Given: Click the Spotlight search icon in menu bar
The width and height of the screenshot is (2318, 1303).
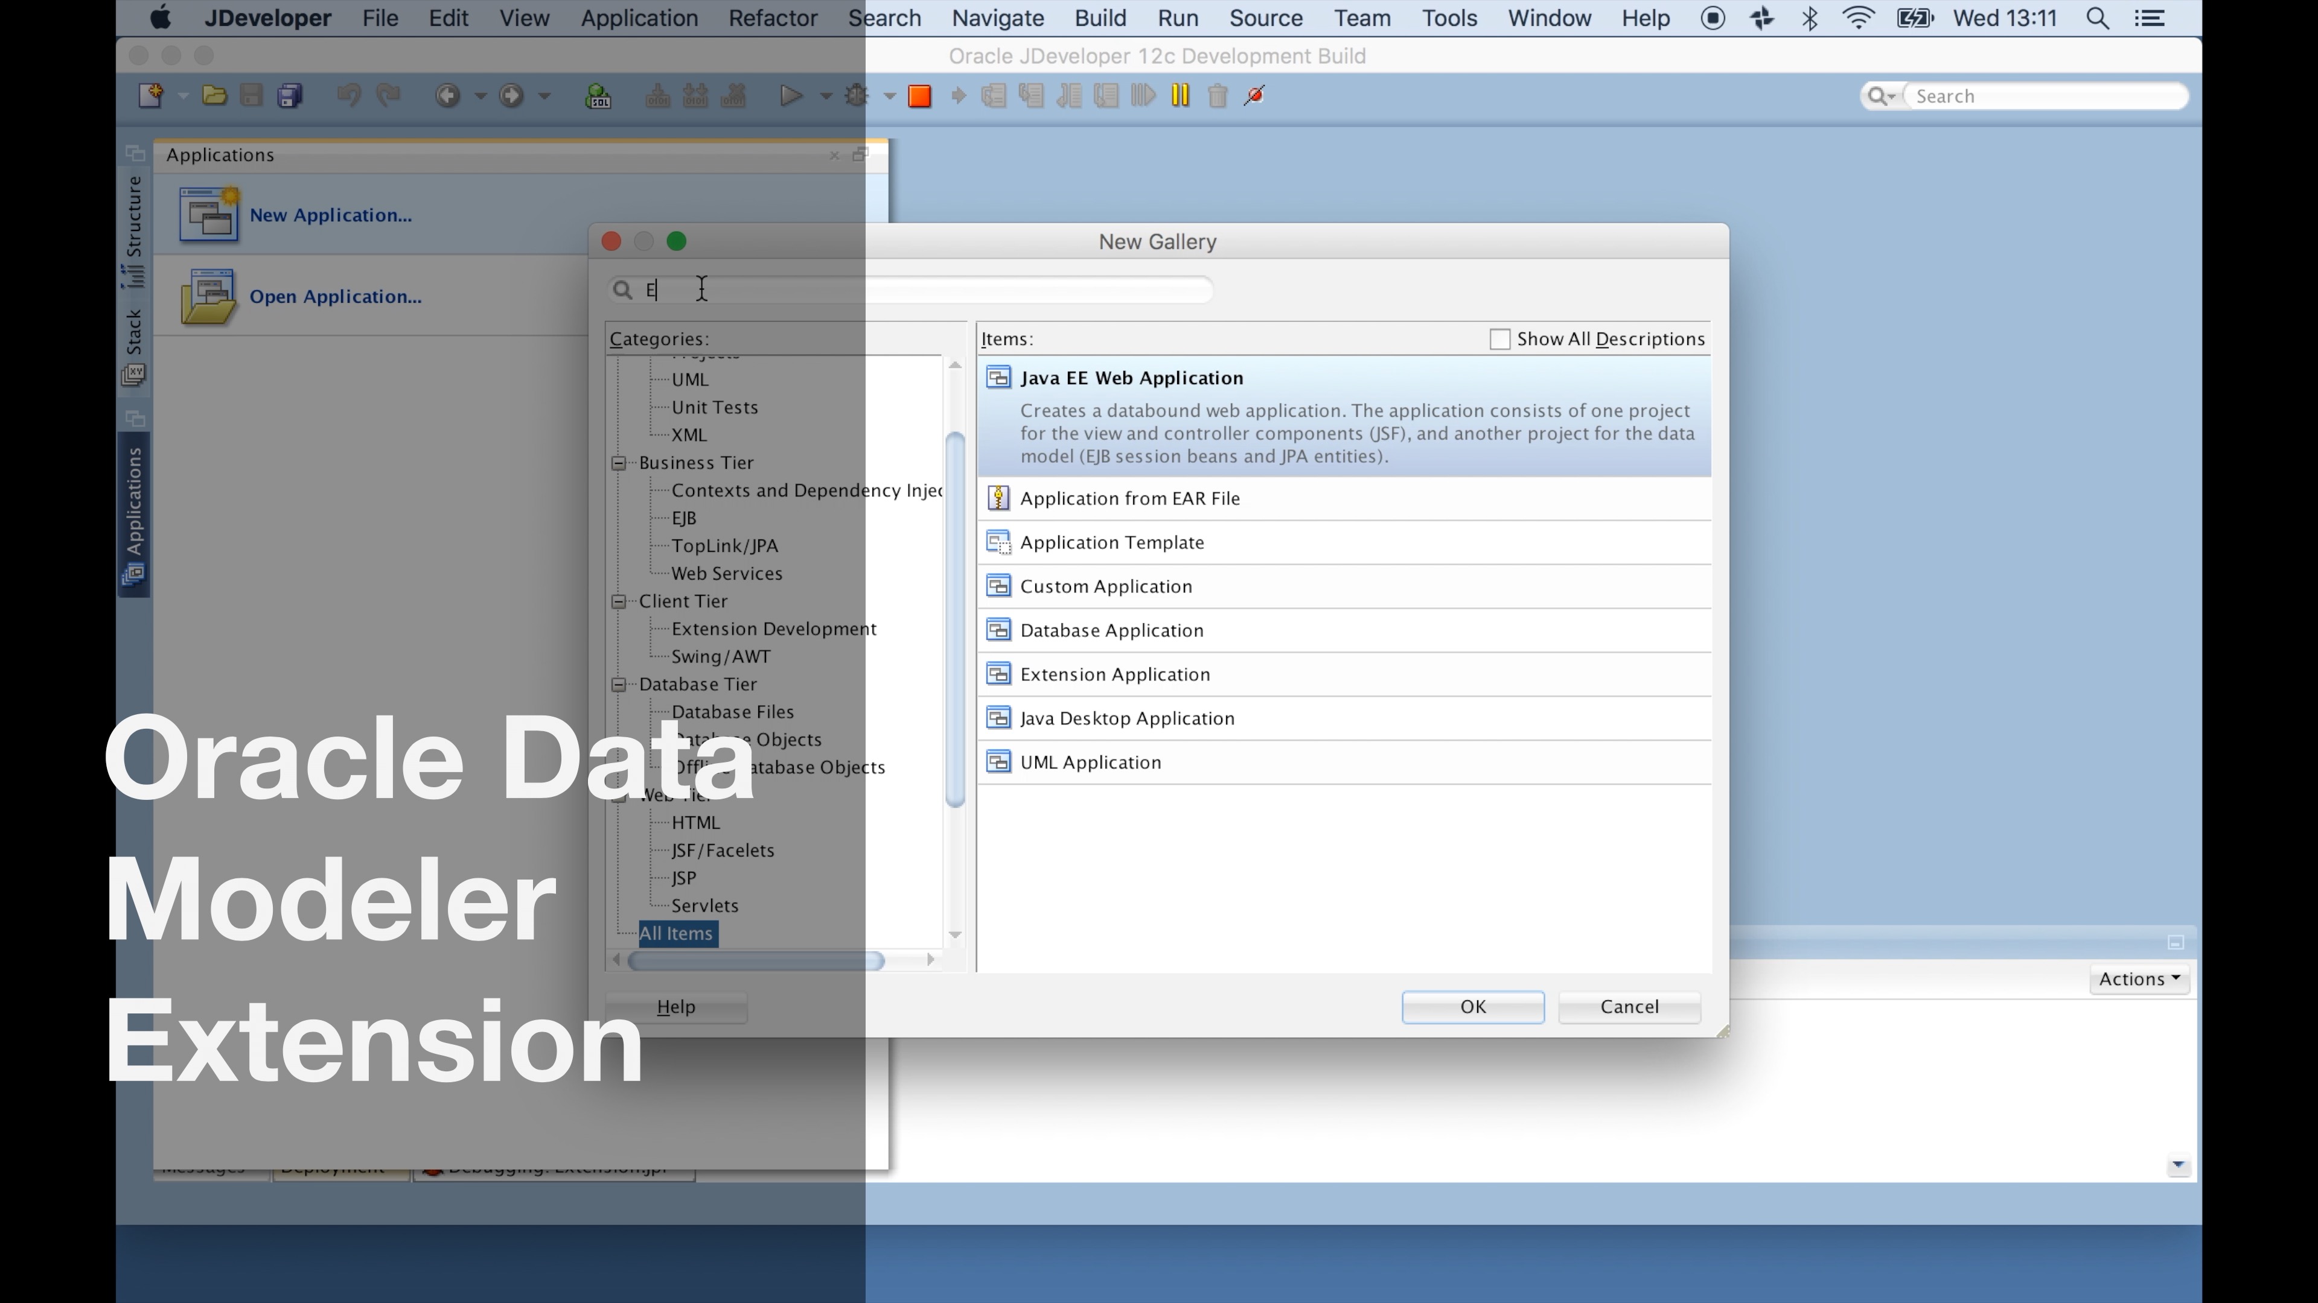Looking at the screenshot, I should [2098, 18].
